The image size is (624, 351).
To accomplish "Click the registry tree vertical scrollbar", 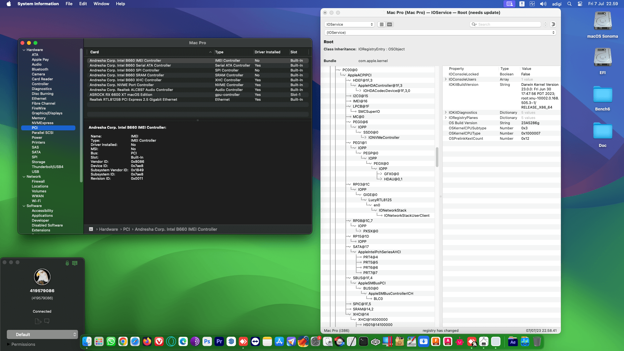I will pos(437,157).
